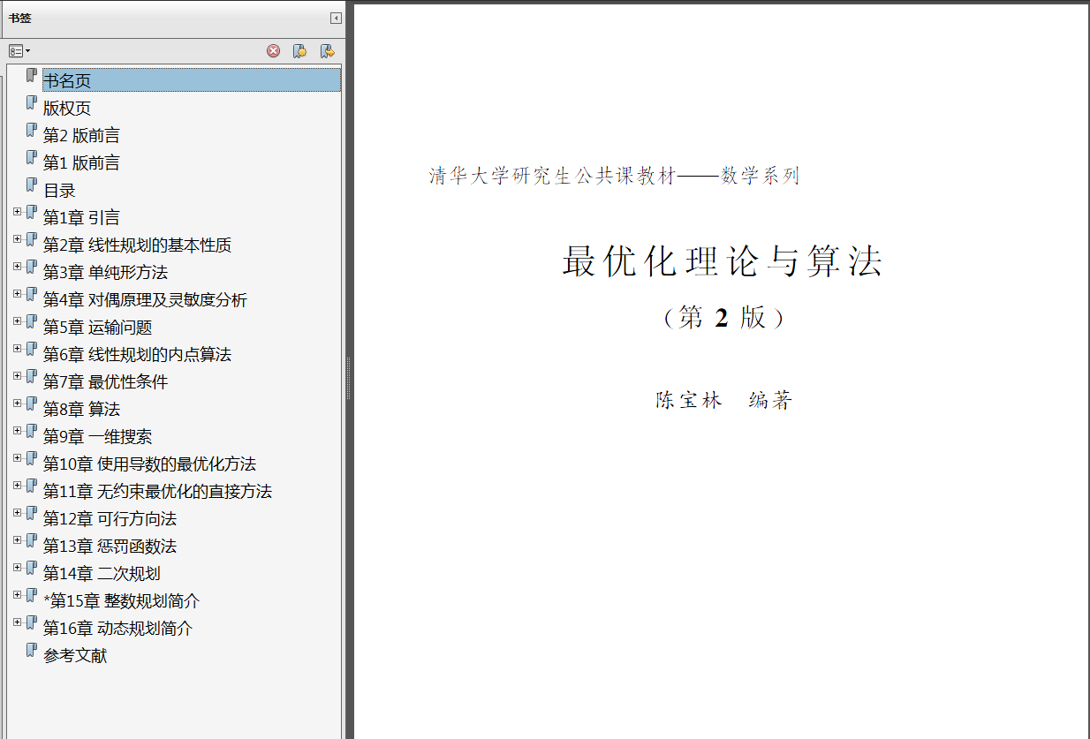Click the bookmark icon beside 版权页
This screenshot has height=739, width=1090.
pyautogui.click(x=32, y=103)
